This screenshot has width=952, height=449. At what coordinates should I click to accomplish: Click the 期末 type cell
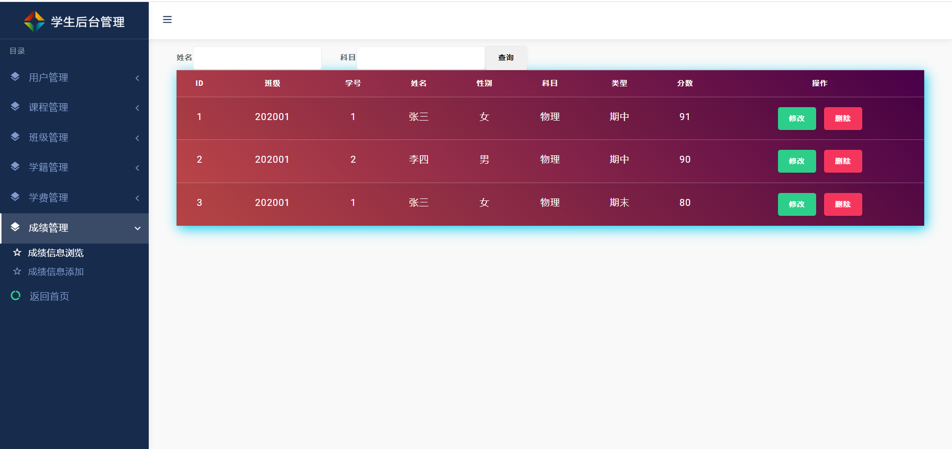point(619,202)
